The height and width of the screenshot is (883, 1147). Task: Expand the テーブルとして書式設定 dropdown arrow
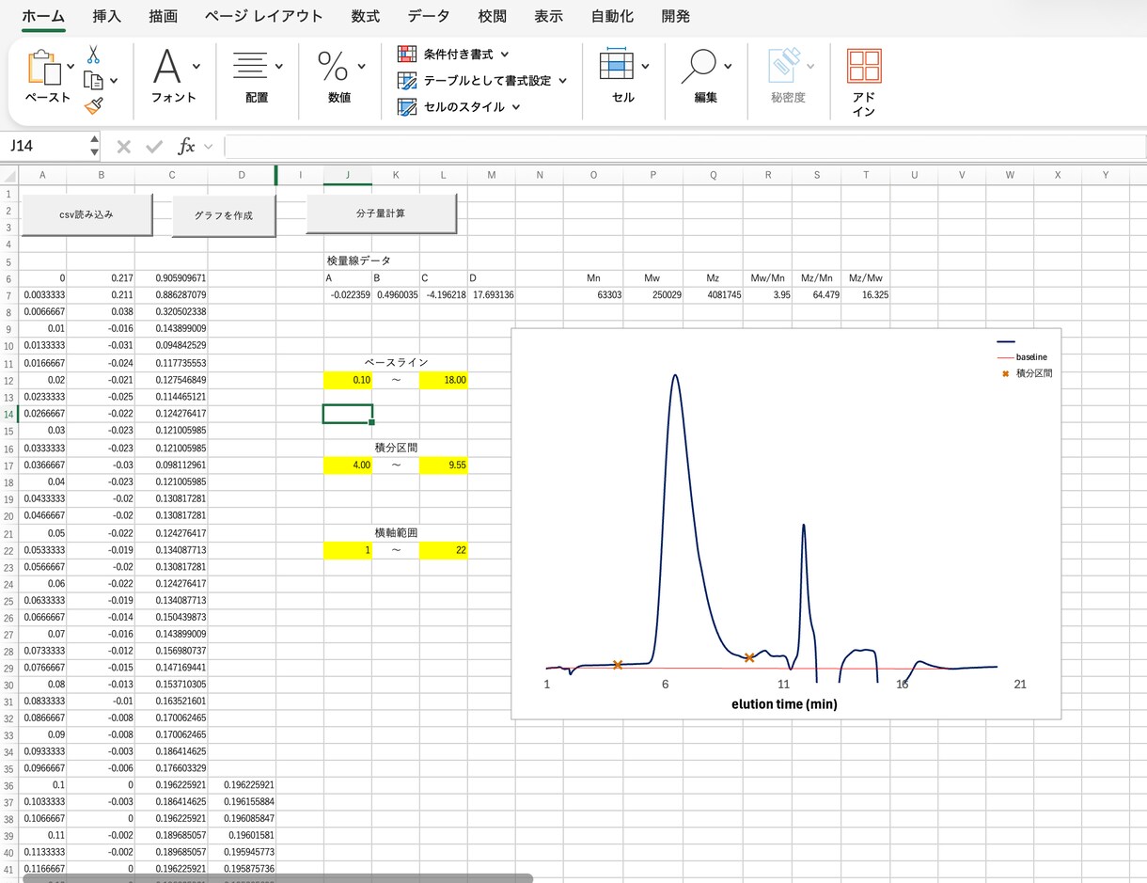coord(563,81)
